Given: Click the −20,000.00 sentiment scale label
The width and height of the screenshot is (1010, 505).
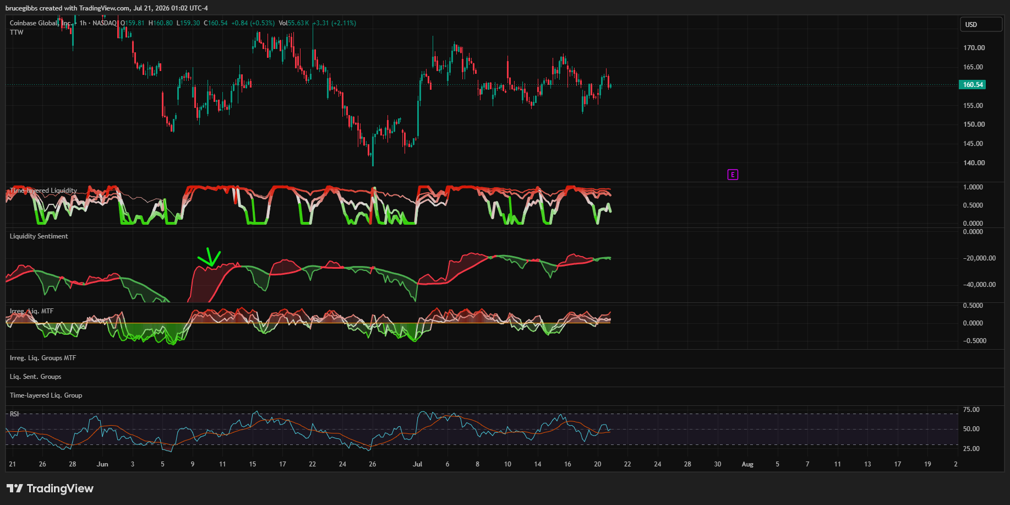Looking at the screenshot, I should (979, 258).
